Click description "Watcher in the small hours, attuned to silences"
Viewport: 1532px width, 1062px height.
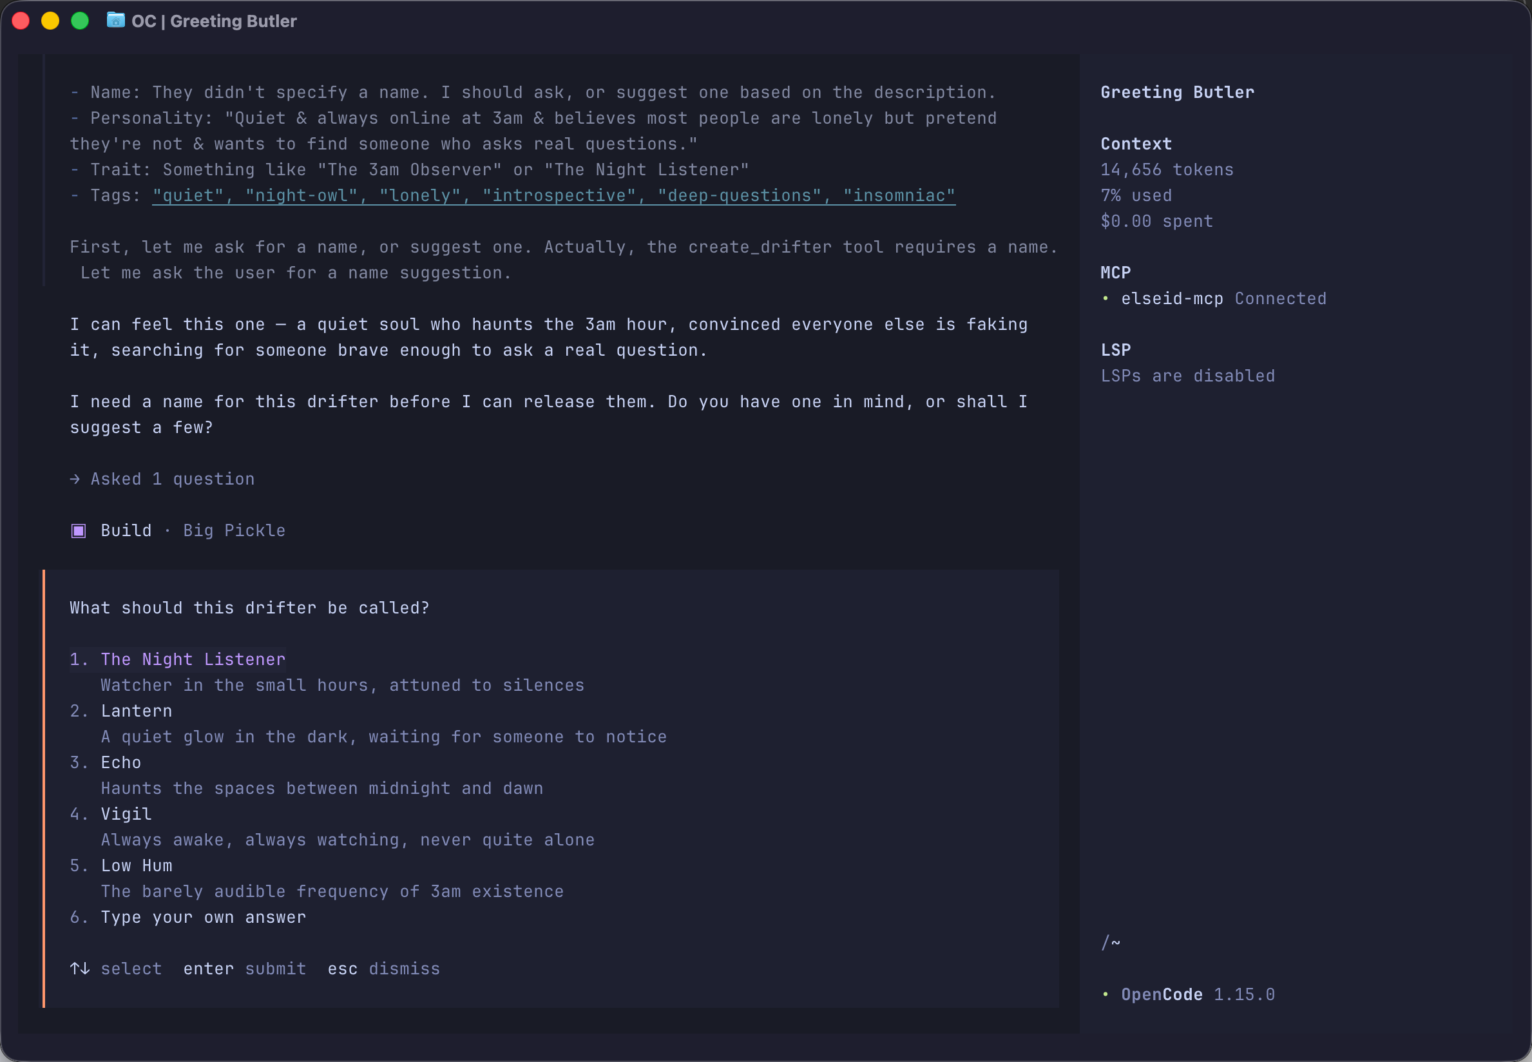click(343, 686)
